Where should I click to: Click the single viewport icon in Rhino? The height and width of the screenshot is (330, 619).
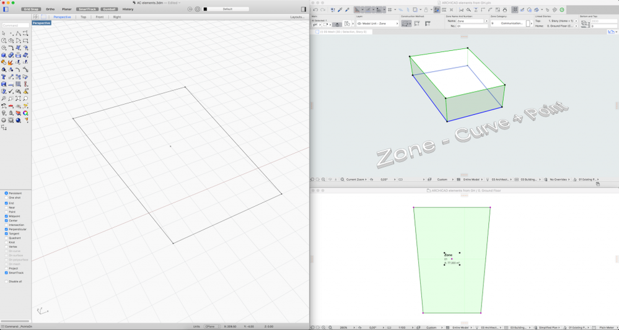[43, 17]
